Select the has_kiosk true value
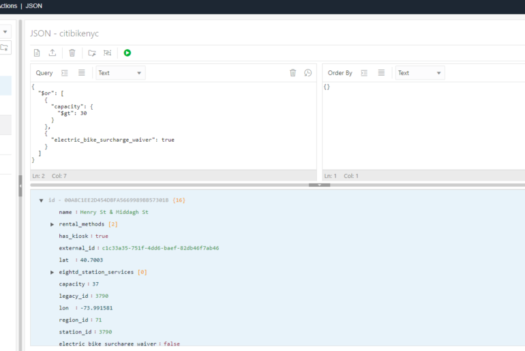Image resolution: width=525 pixels, height=351 pixels. (x=102, y=236)
